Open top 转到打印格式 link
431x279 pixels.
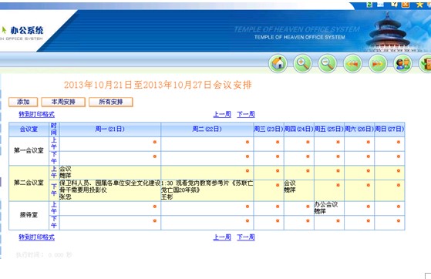[x=36, y=114]
